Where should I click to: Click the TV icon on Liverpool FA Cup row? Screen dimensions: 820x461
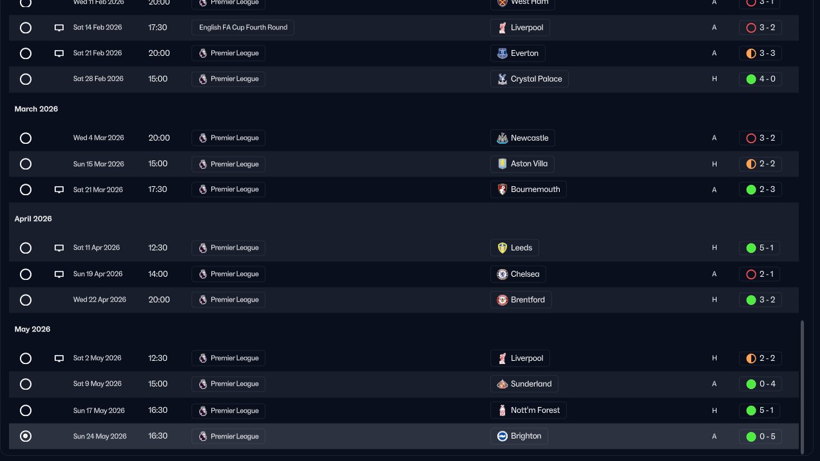59,28
